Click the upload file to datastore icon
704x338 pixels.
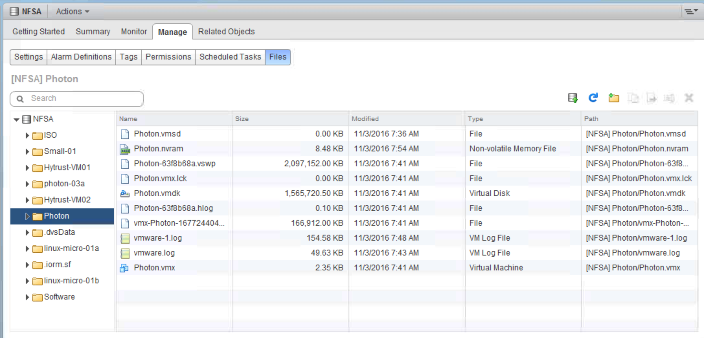click(573, 98)
